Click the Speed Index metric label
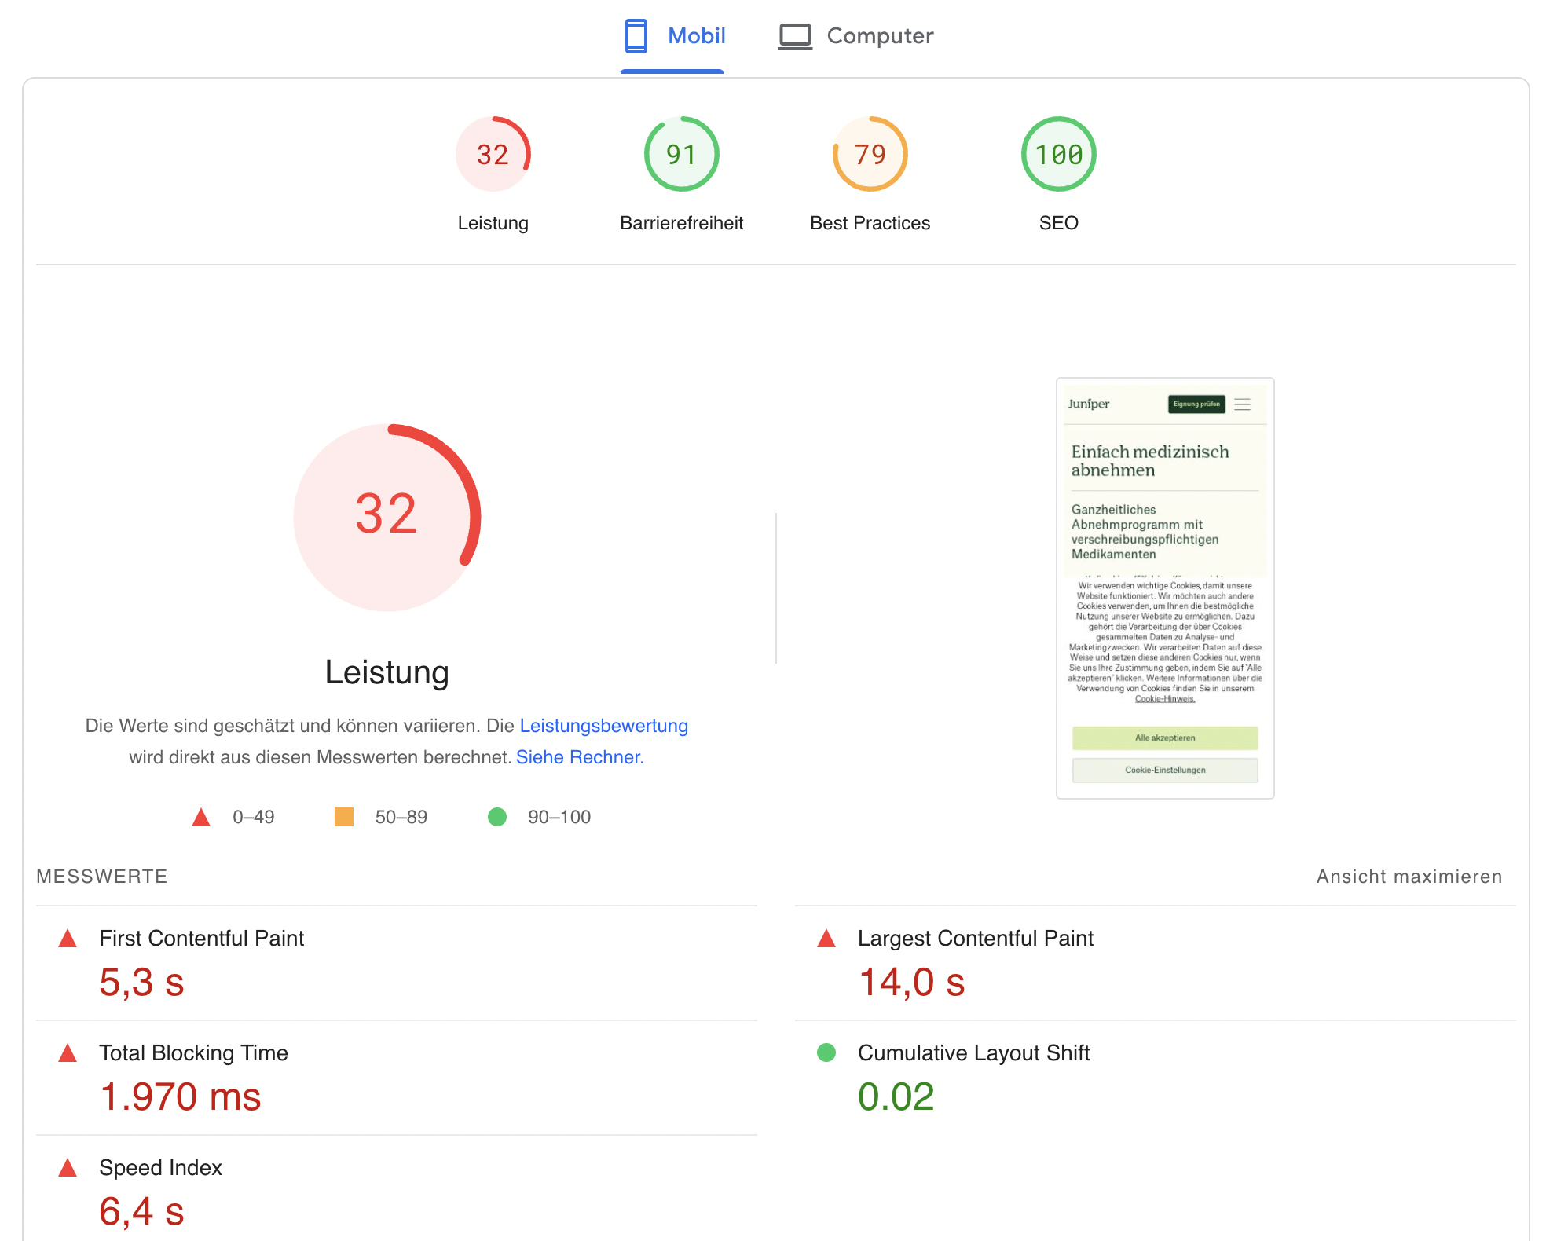The image size is (1557, 1241). (x=160, y=1168)
